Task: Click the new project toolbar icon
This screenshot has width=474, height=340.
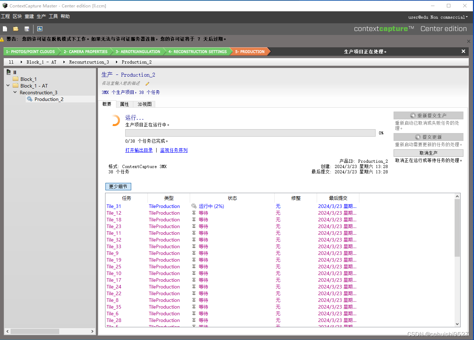Action: pyautogui.click(x=5, y=29)
